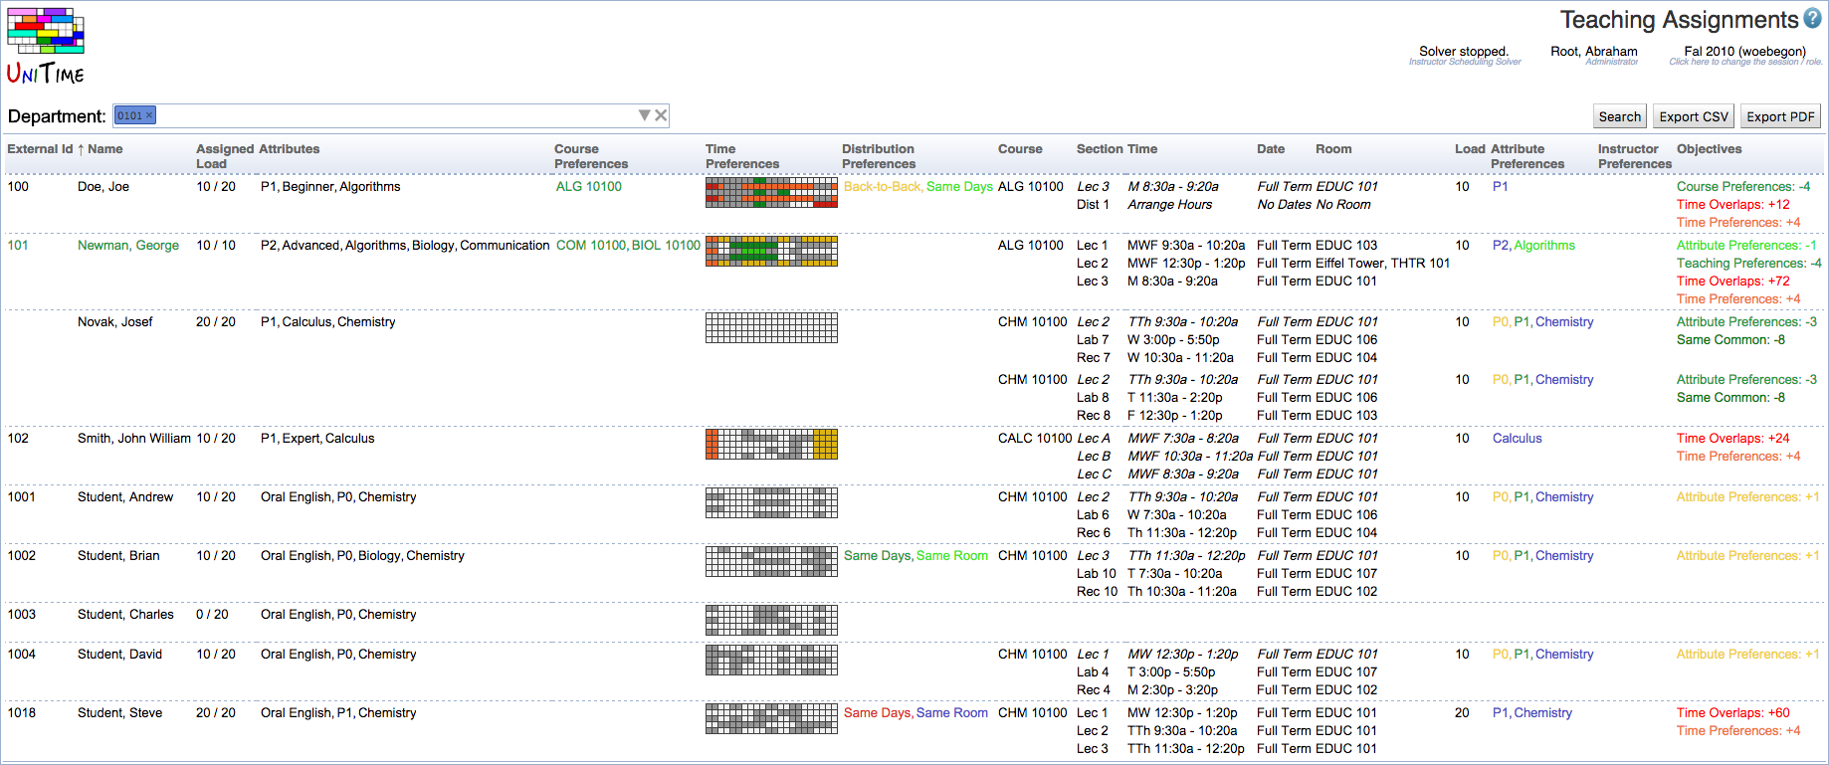Click Export PDF button
The height and width of the screenshot is (765, 1829).
click(1780, 116)
